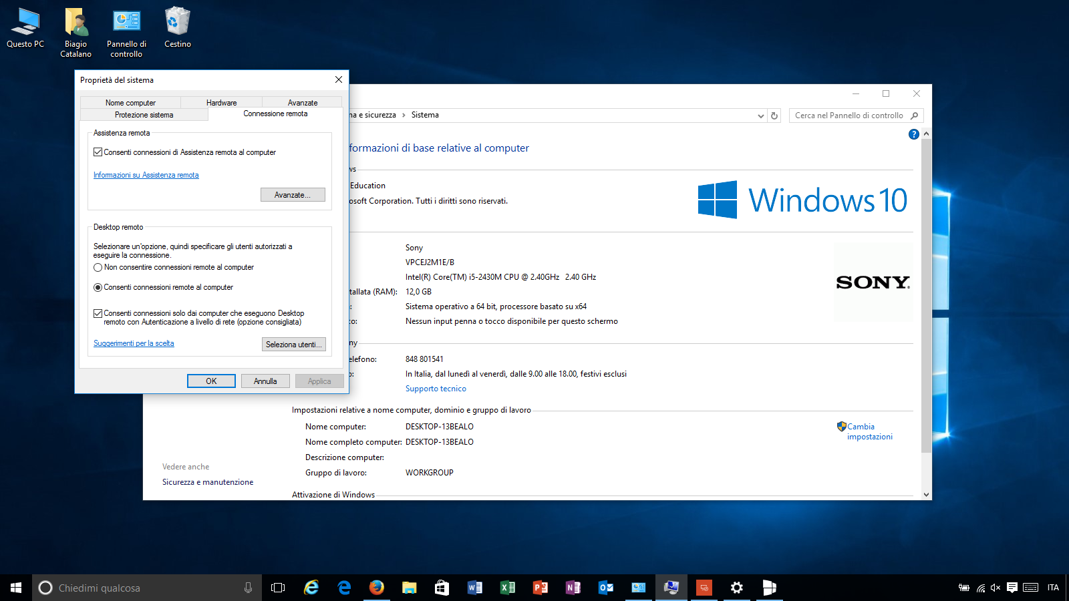Open the Cestino recycle bin icon
The width and height of the screenshot is (1069, 601).
point(178,28)
